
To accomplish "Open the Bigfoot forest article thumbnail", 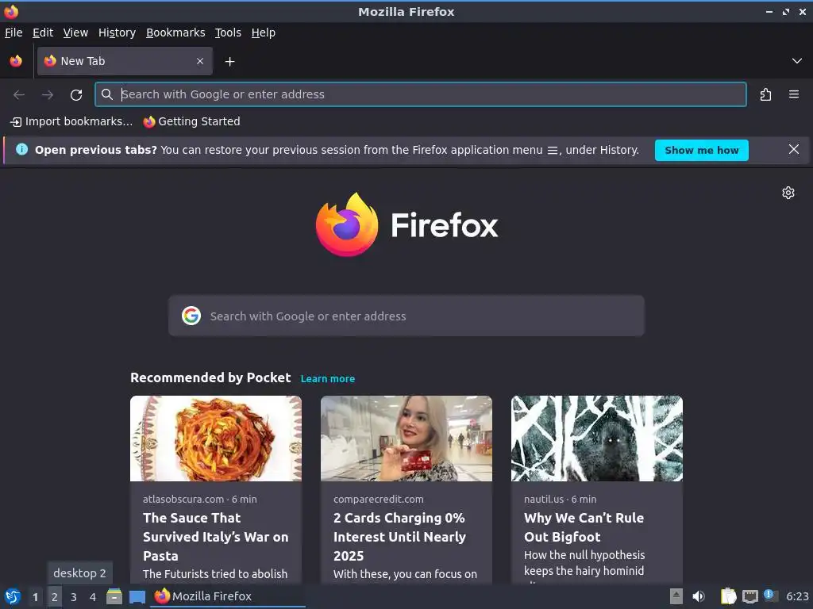I will pyautogui.click(x=597, y=439).
